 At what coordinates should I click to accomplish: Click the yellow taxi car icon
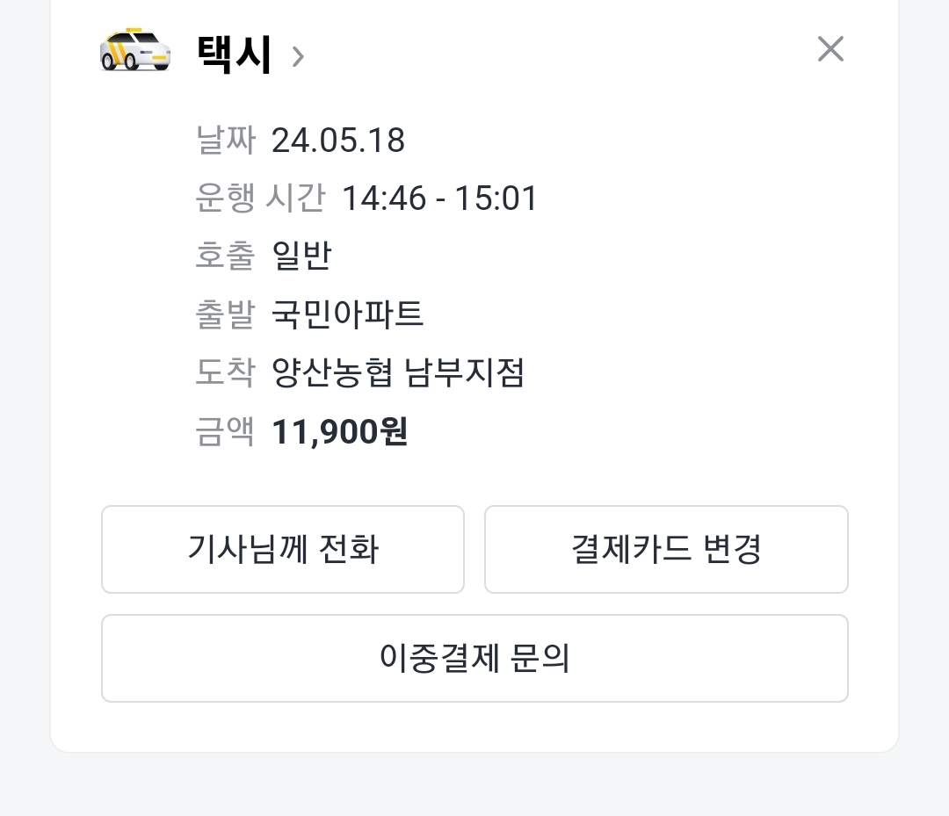point(135,51)
